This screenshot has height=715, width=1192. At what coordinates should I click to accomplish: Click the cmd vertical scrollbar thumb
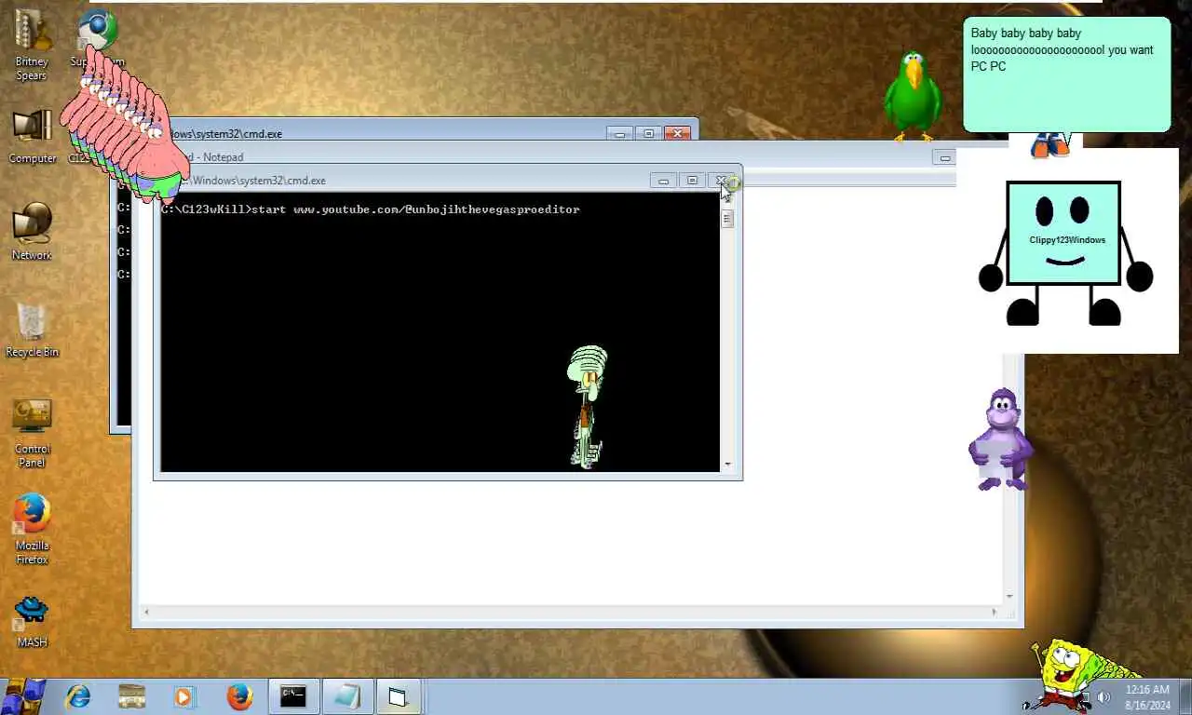click(x=727, y=219)
